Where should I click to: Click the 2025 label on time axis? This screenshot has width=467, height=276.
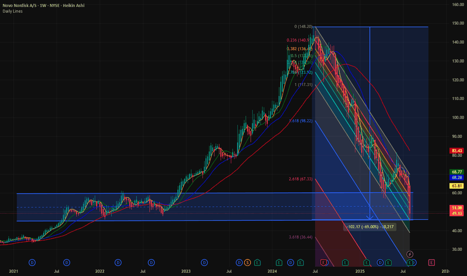pyautogui.click(x=360, y=271)
